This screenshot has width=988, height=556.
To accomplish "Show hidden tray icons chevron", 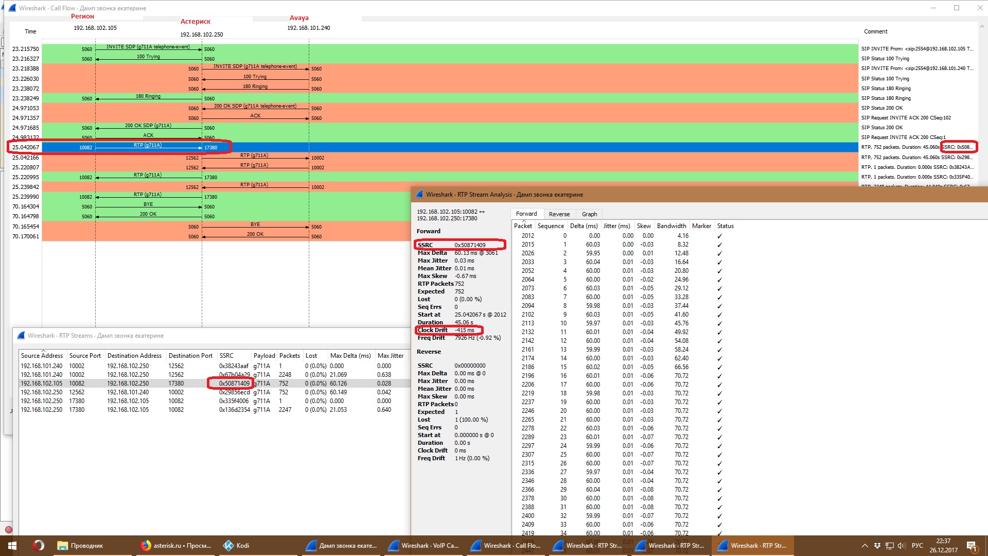I will (x=865, y=546).
